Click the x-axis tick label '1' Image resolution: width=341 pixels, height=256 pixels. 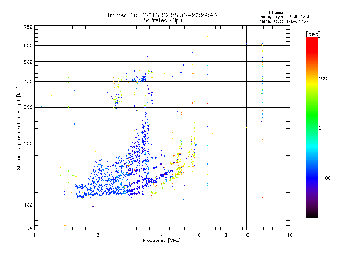click(34, 235)
